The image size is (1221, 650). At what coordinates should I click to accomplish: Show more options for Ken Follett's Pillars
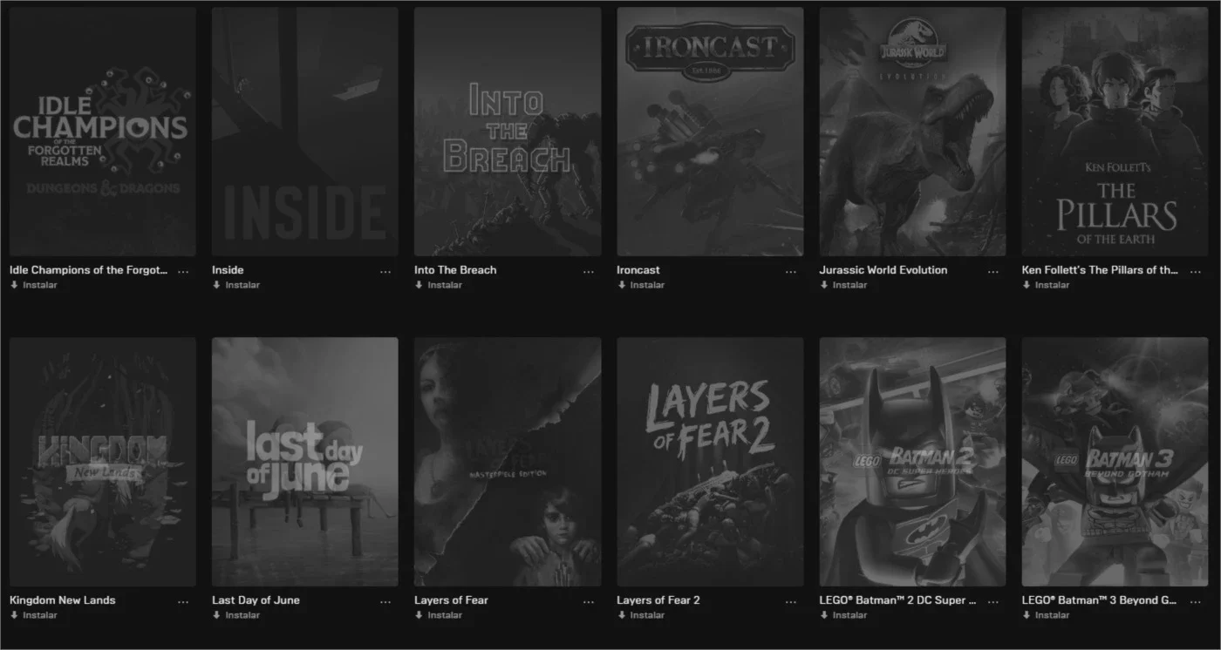pos(1195,272)
